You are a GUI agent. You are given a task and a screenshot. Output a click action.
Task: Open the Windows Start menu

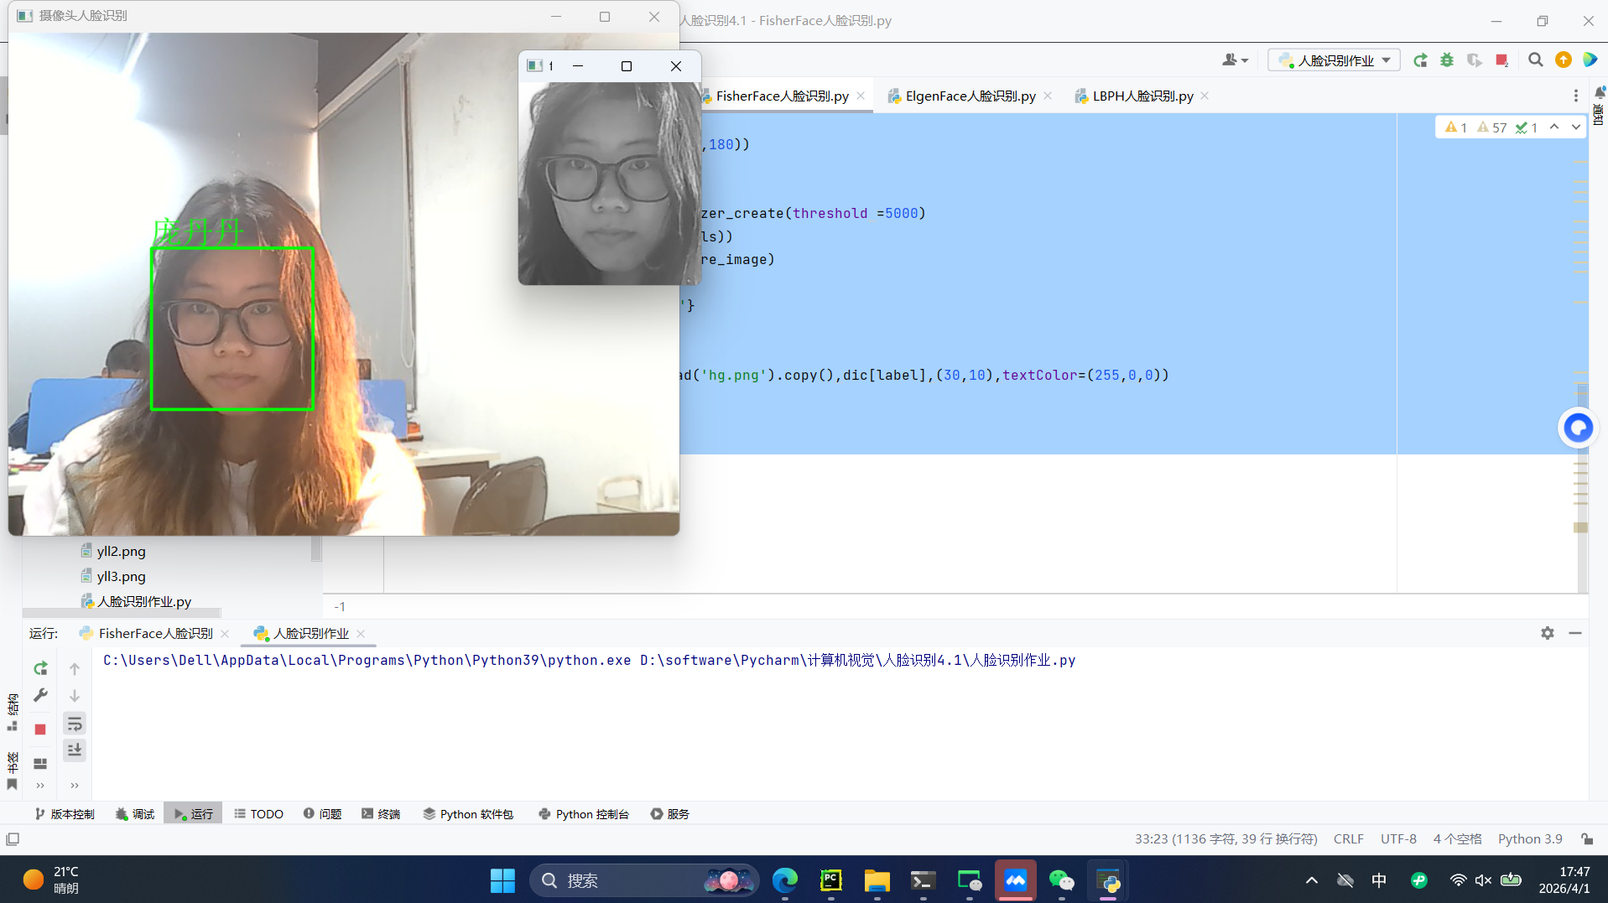502,880
